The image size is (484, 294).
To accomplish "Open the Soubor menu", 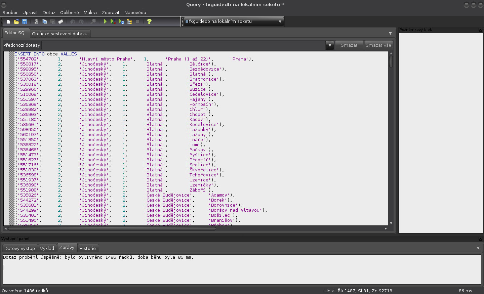I will point(10,12).
